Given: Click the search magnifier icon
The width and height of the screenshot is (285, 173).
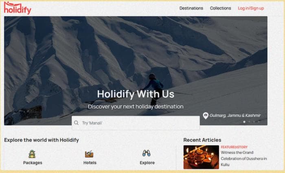Looking at the screenshot, I should 76,123.
